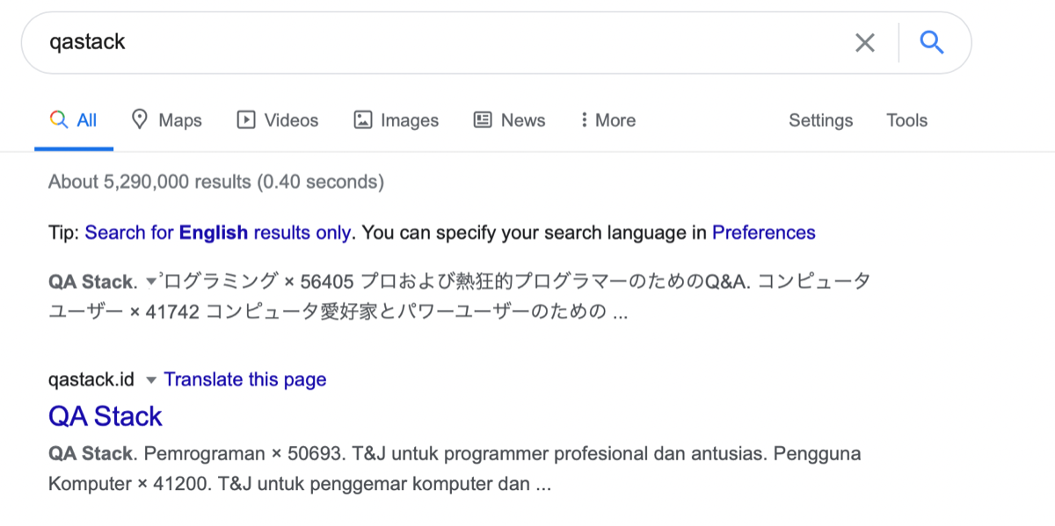This screenshot has width=1055, height=526.
Task: Click the Japanese QA Stack snippet text
Action: point(460,296)
